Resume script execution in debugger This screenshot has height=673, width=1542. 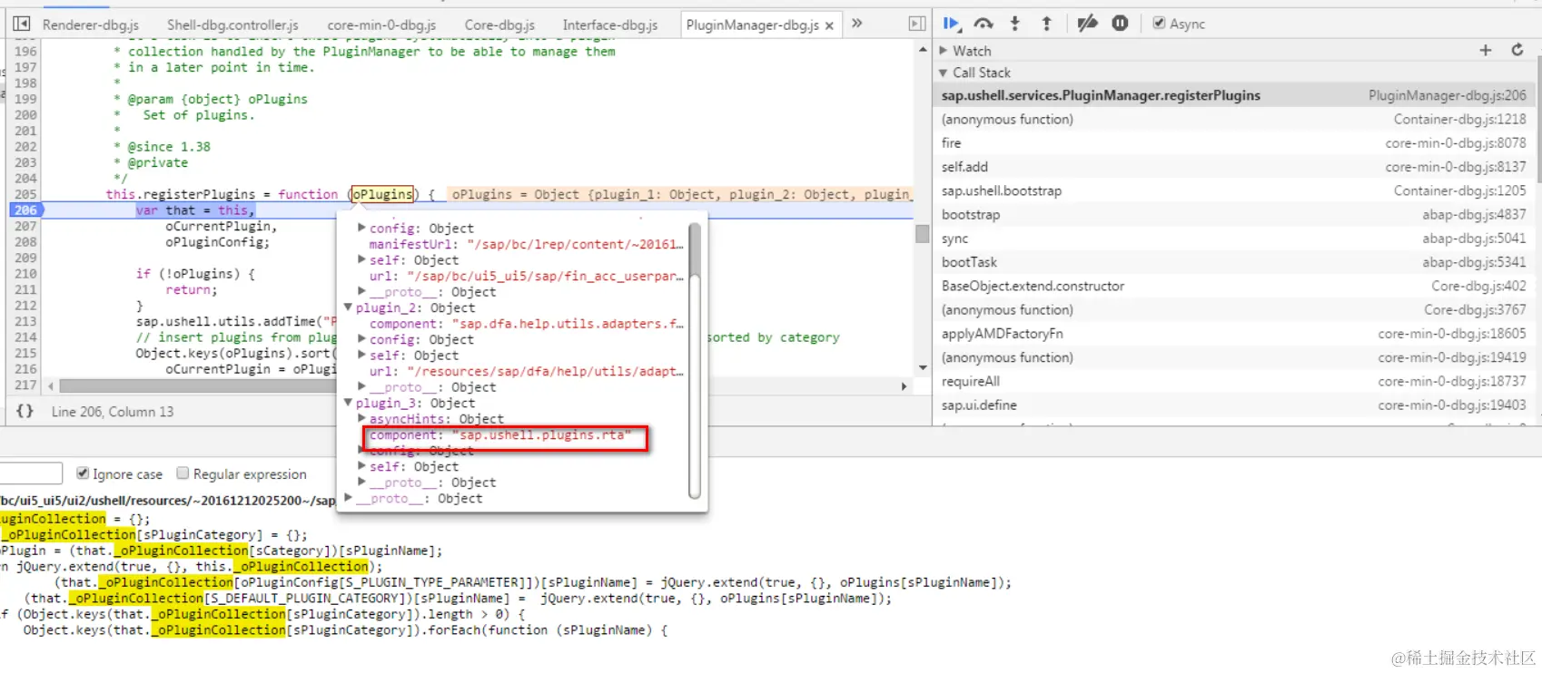pos(951,24)
